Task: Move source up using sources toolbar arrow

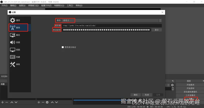Action: [52, 102]
